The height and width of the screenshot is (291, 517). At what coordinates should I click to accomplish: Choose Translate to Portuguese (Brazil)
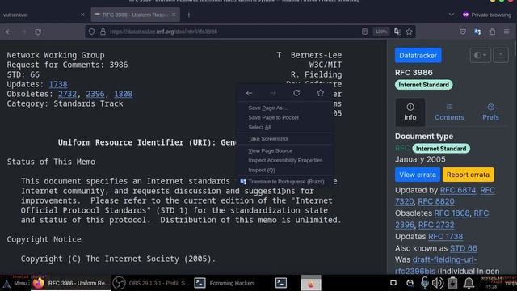(285, 182)
